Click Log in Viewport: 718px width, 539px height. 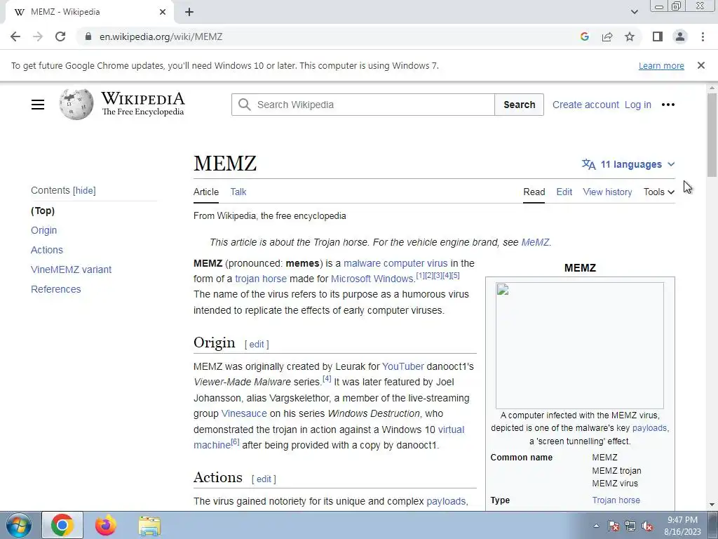tap(638, 105)
